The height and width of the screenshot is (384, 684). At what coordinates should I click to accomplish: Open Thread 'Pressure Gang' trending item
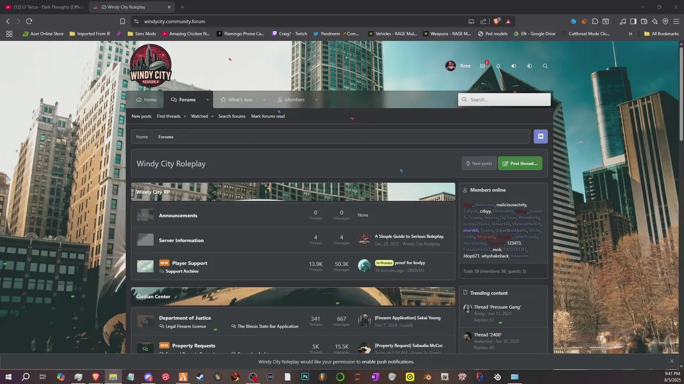click(497, 307)
